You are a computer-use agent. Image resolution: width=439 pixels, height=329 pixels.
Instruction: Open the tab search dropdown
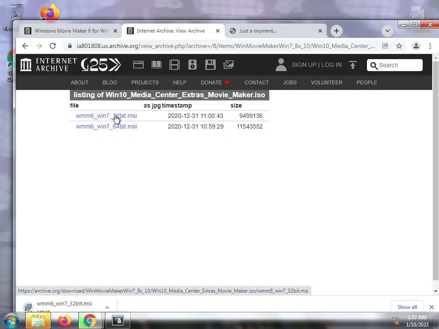(388, 31)
